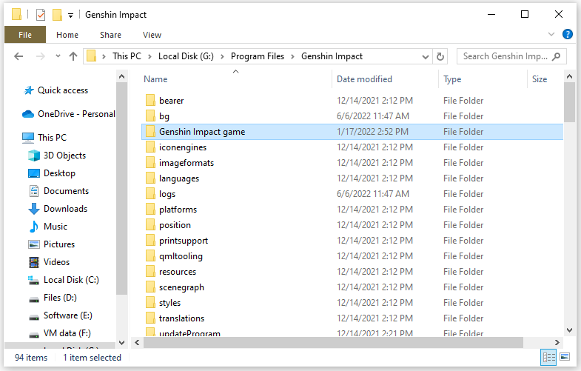The height and width of the screenshot is (371, 581).
Task: Select the scenegraph folder
Action: 352,287
